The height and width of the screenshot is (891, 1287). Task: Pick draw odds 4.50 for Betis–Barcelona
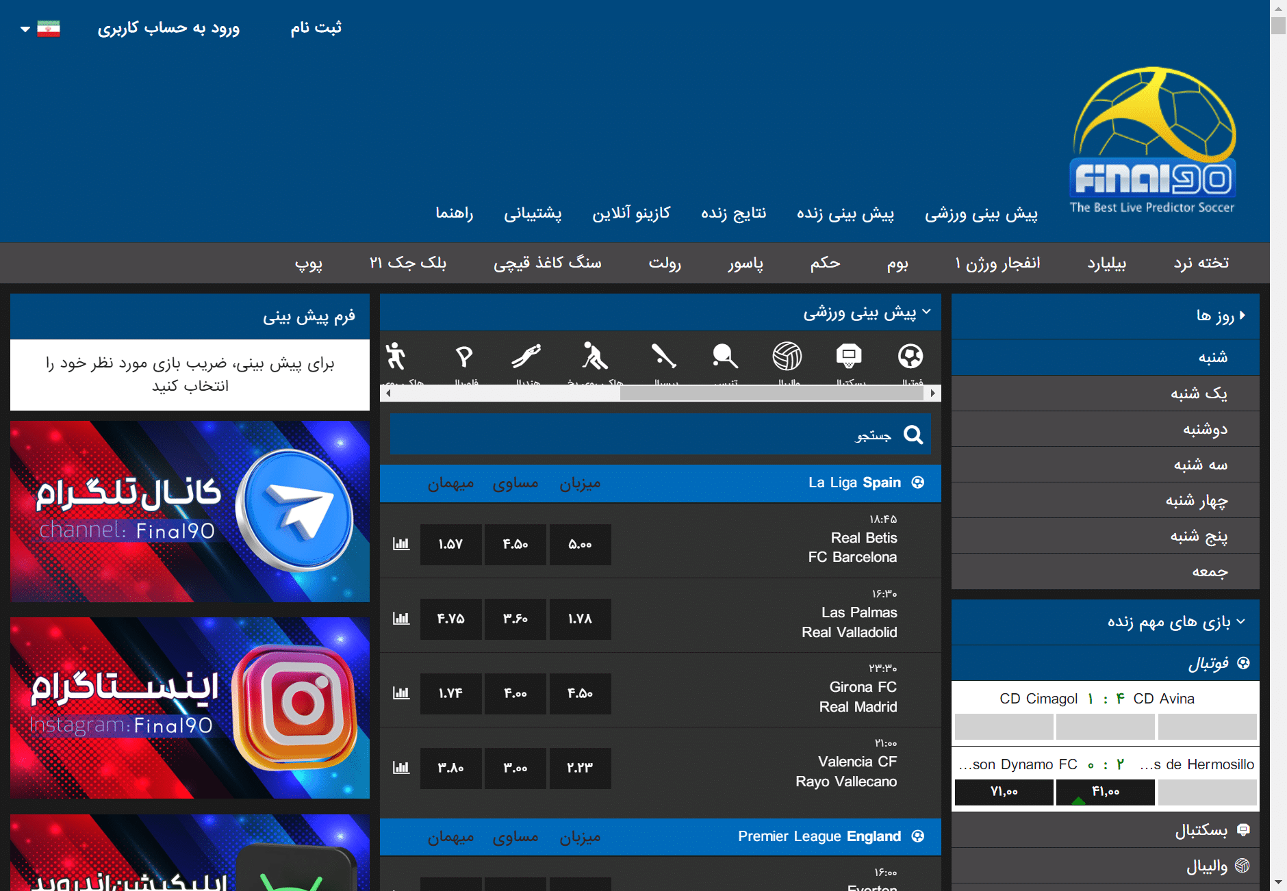click(x=515, y=545)
